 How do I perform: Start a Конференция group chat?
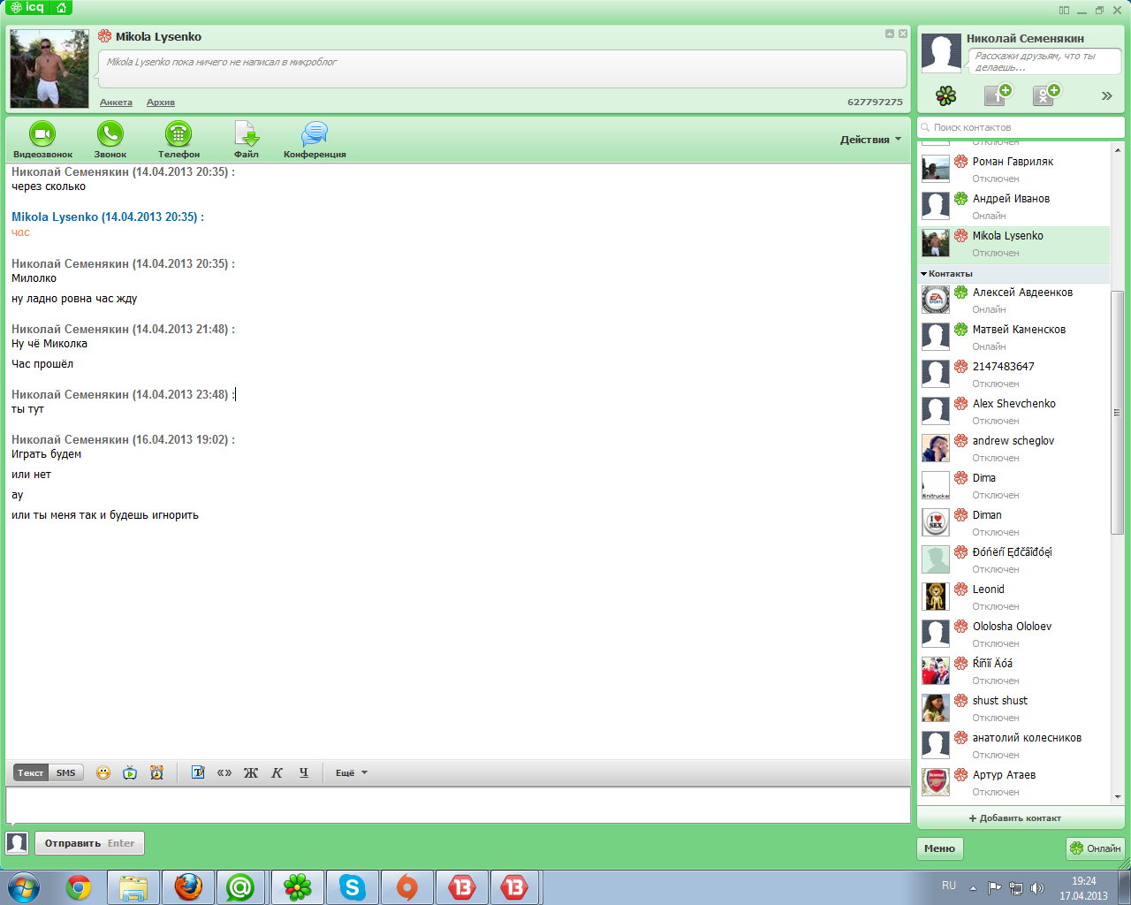tap(315, 134)
